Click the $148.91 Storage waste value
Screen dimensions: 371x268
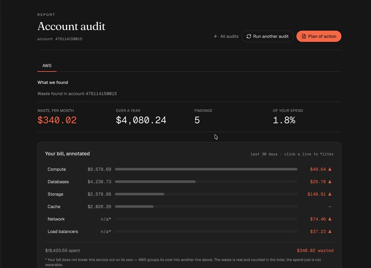point(316,194)
